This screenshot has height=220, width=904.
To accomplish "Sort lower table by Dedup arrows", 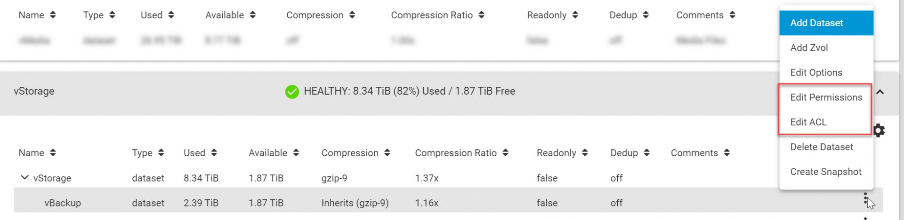I will click(646, 153).
